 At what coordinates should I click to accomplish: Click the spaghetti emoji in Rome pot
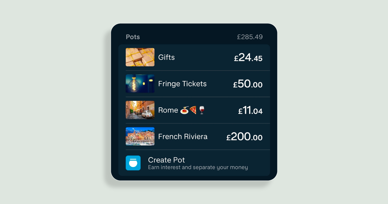pyautogui.click(x=185, y=110)
